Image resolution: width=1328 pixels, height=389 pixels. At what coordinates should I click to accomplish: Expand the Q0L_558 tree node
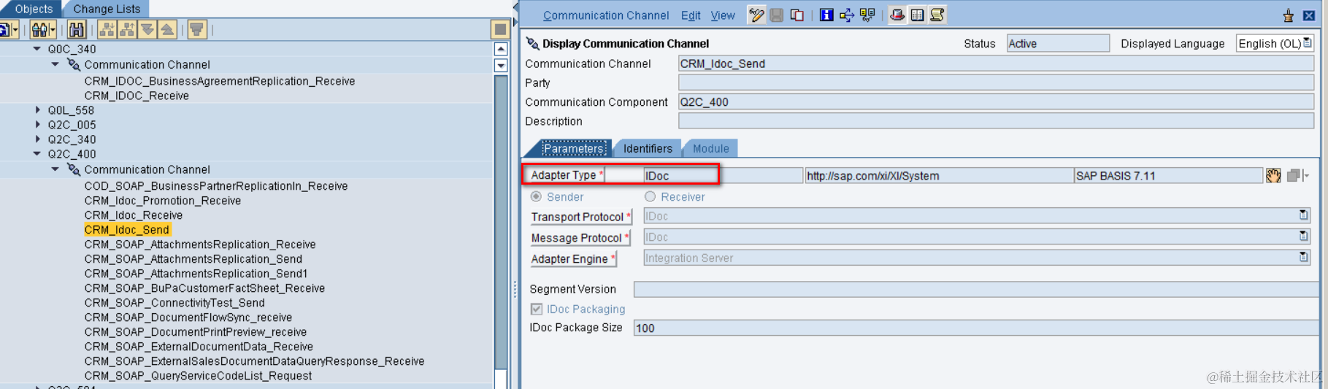(x=38, y=110)
